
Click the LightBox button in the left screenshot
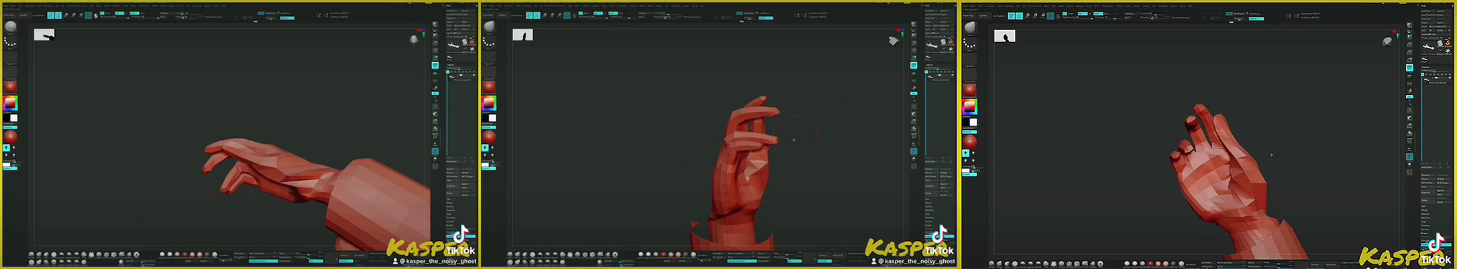[23, 15]
